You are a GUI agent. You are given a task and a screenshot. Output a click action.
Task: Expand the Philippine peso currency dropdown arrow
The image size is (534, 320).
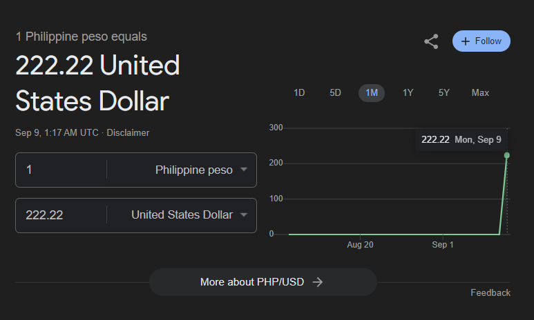243,170
